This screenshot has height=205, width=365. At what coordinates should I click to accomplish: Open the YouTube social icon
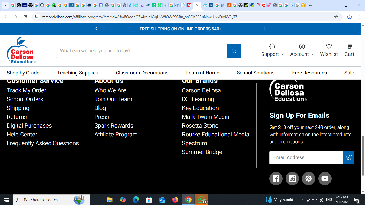click(325, 179)
